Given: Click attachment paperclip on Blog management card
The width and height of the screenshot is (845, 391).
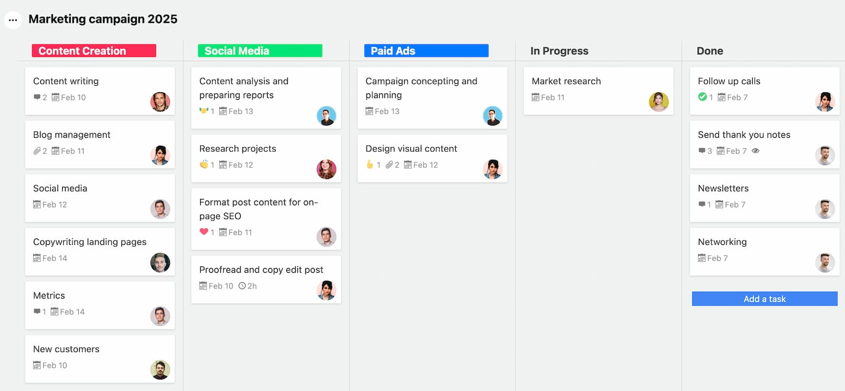Looking at the screenshot, I should coord(37,151).
